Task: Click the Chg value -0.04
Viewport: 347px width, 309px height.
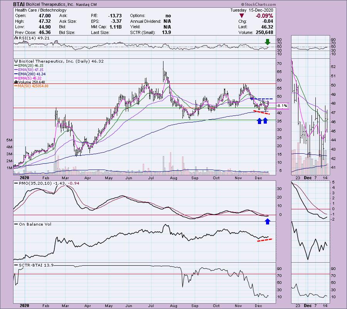Action: point(268,21)
